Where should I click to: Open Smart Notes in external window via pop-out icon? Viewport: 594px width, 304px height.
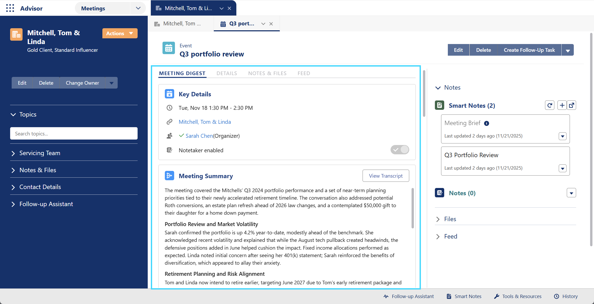pyautogui.click(x=572, y=105)
